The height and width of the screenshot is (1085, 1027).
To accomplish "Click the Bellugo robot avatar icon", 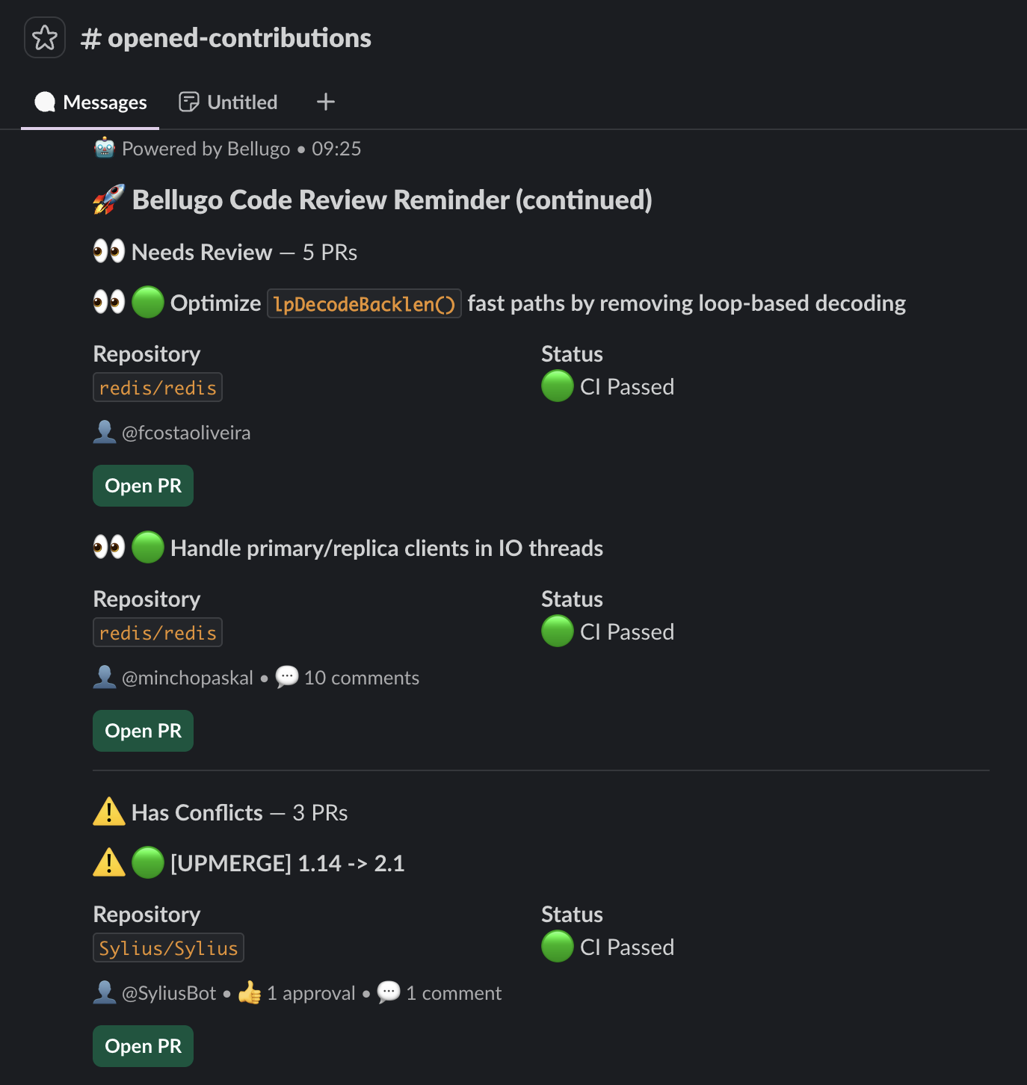I will pyautogui.click(x=105, y=148).
